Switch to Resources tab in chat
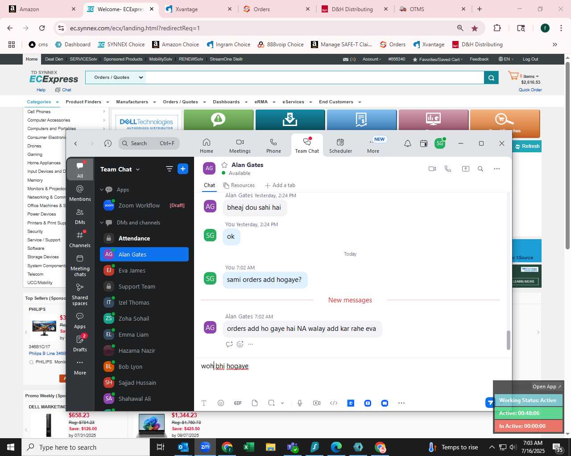Screen dimensions: 571x456 [x=239, y=185]
